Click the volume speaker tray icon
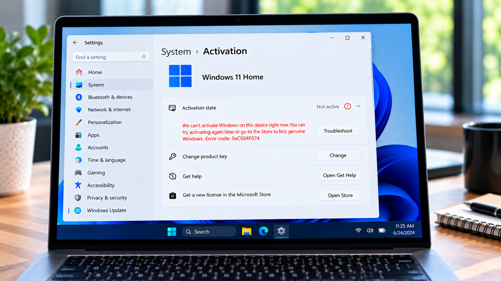 pyautogui.click(x=370, y=230)
